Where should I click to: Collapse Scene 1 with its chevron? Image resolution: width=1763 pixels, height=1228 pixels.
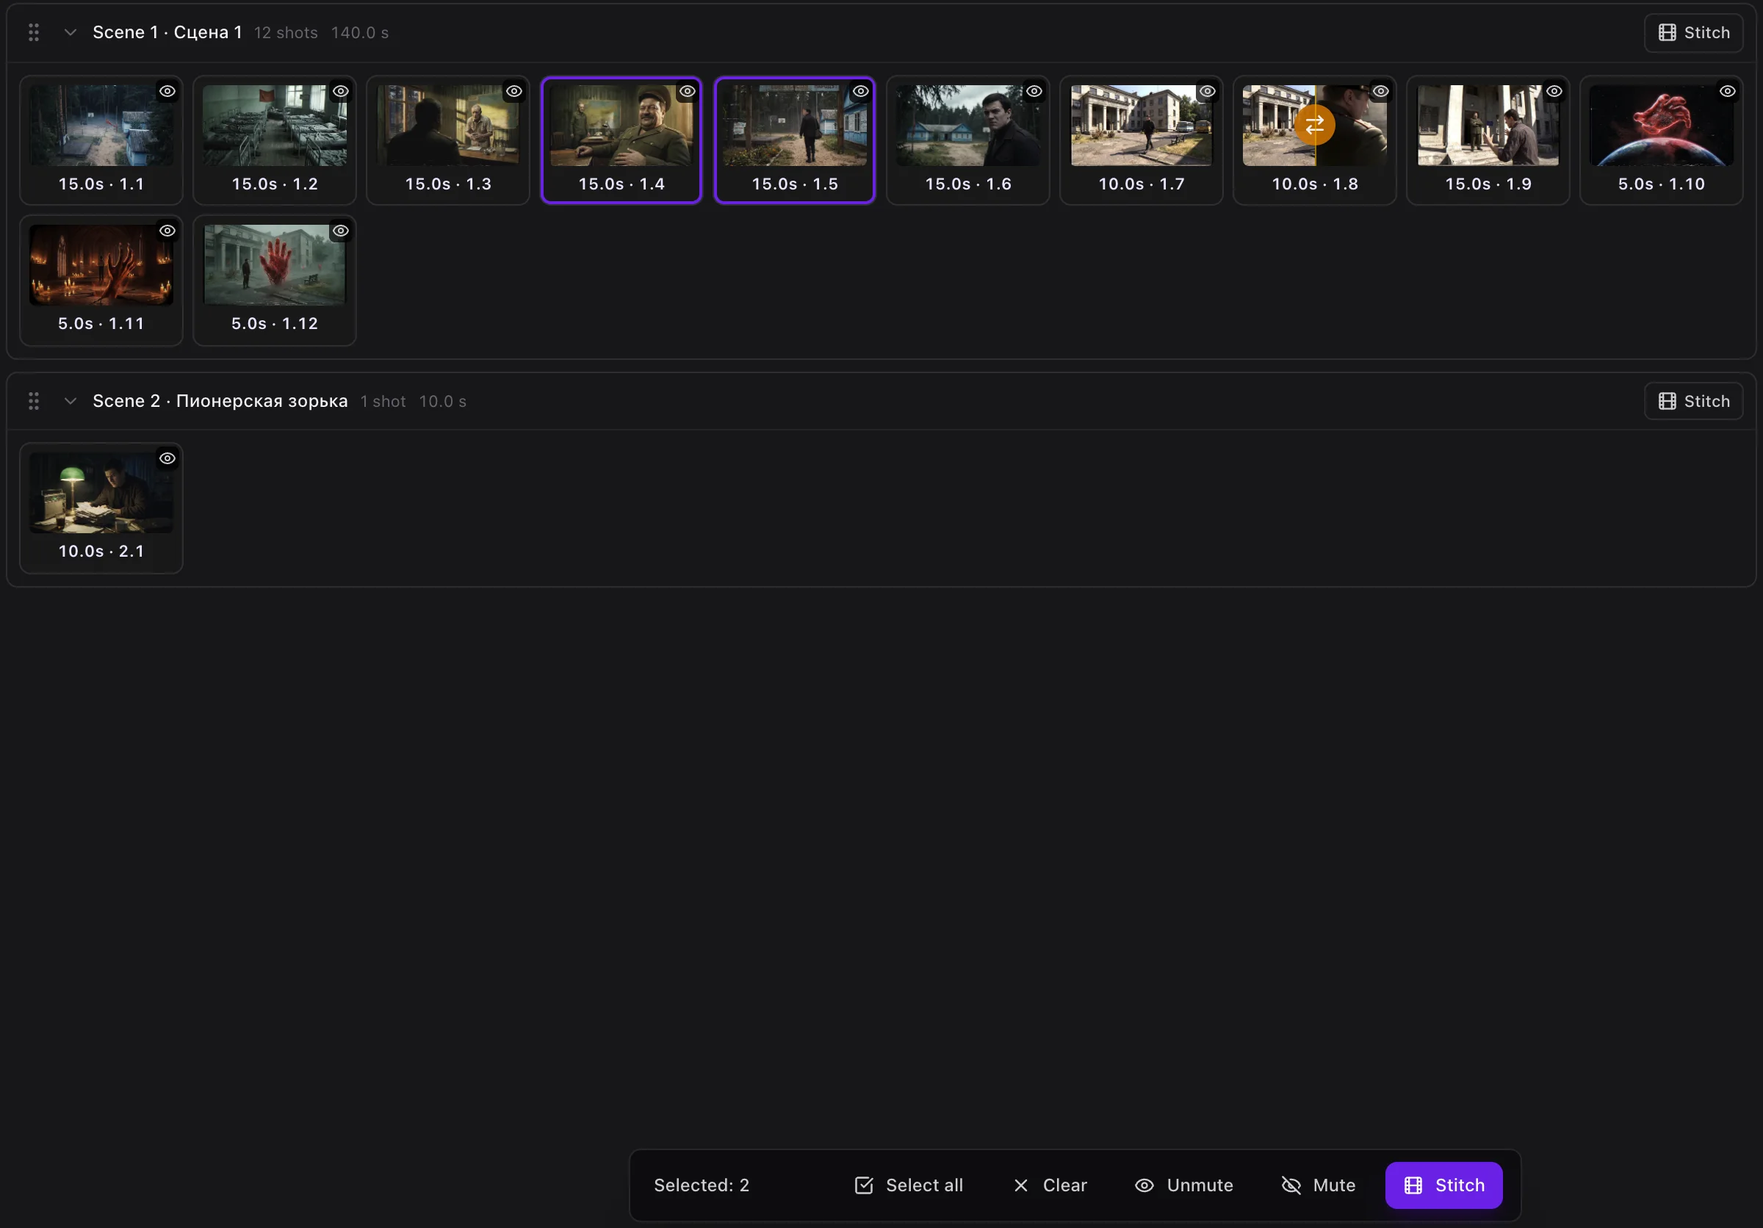[70, 32]
